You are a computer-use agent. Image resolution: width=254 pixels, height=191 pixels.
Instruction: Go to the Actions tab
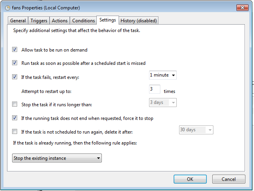click(60, 21)
